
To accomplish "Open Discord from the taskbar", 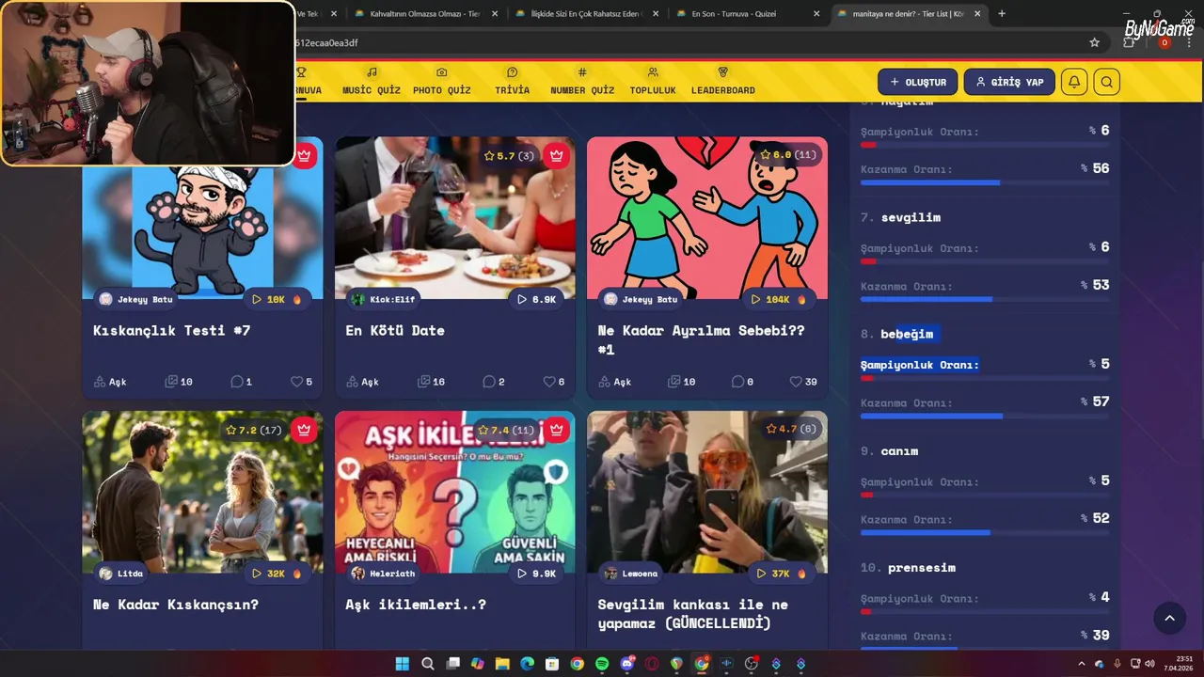I will pos(626,664).
